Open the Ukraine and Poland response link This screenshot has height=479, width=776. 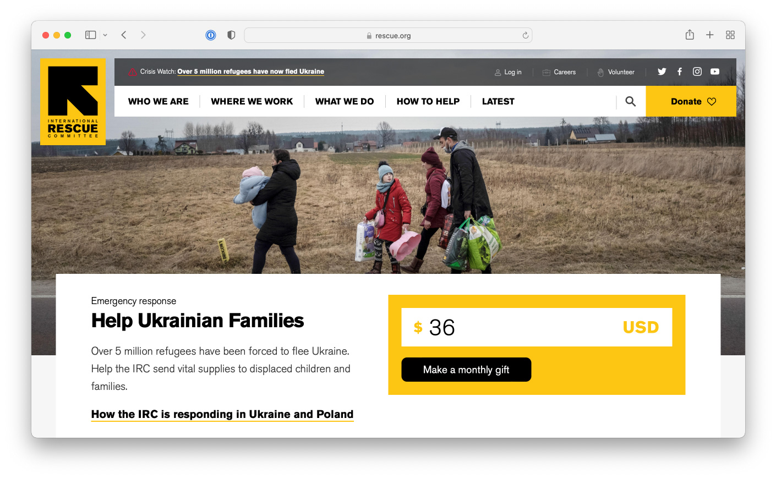point(222,414)
